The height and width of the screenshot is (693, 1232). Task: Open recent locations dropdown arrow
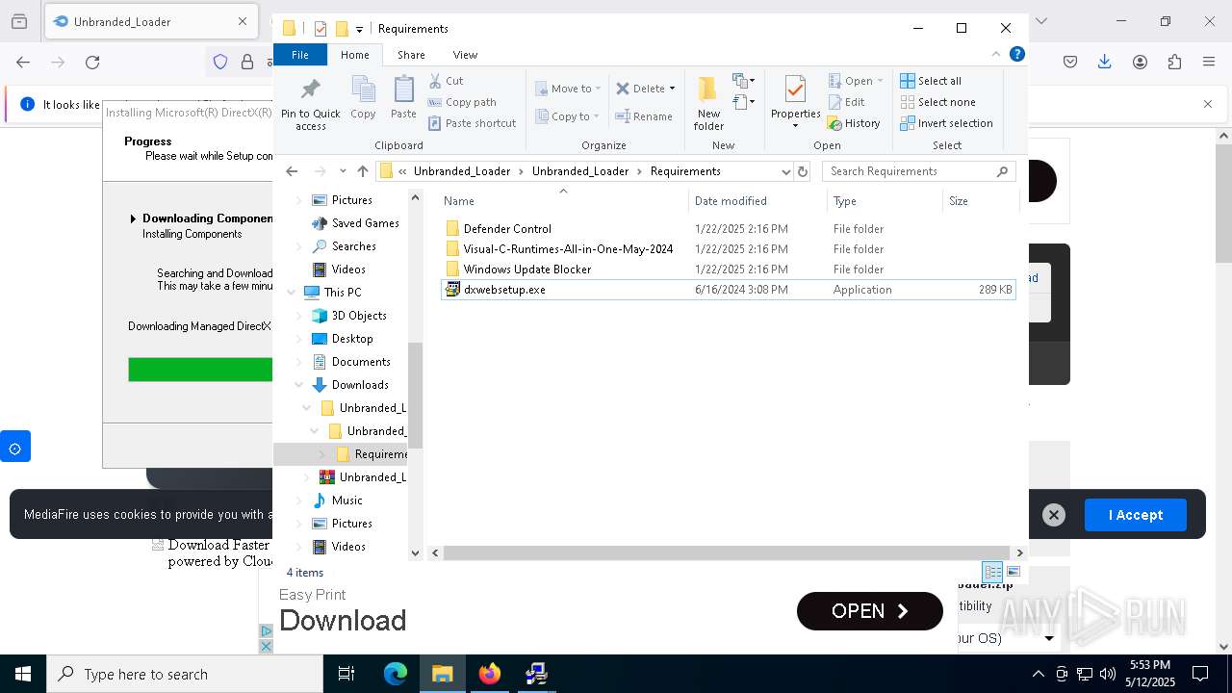coord(343,171)
